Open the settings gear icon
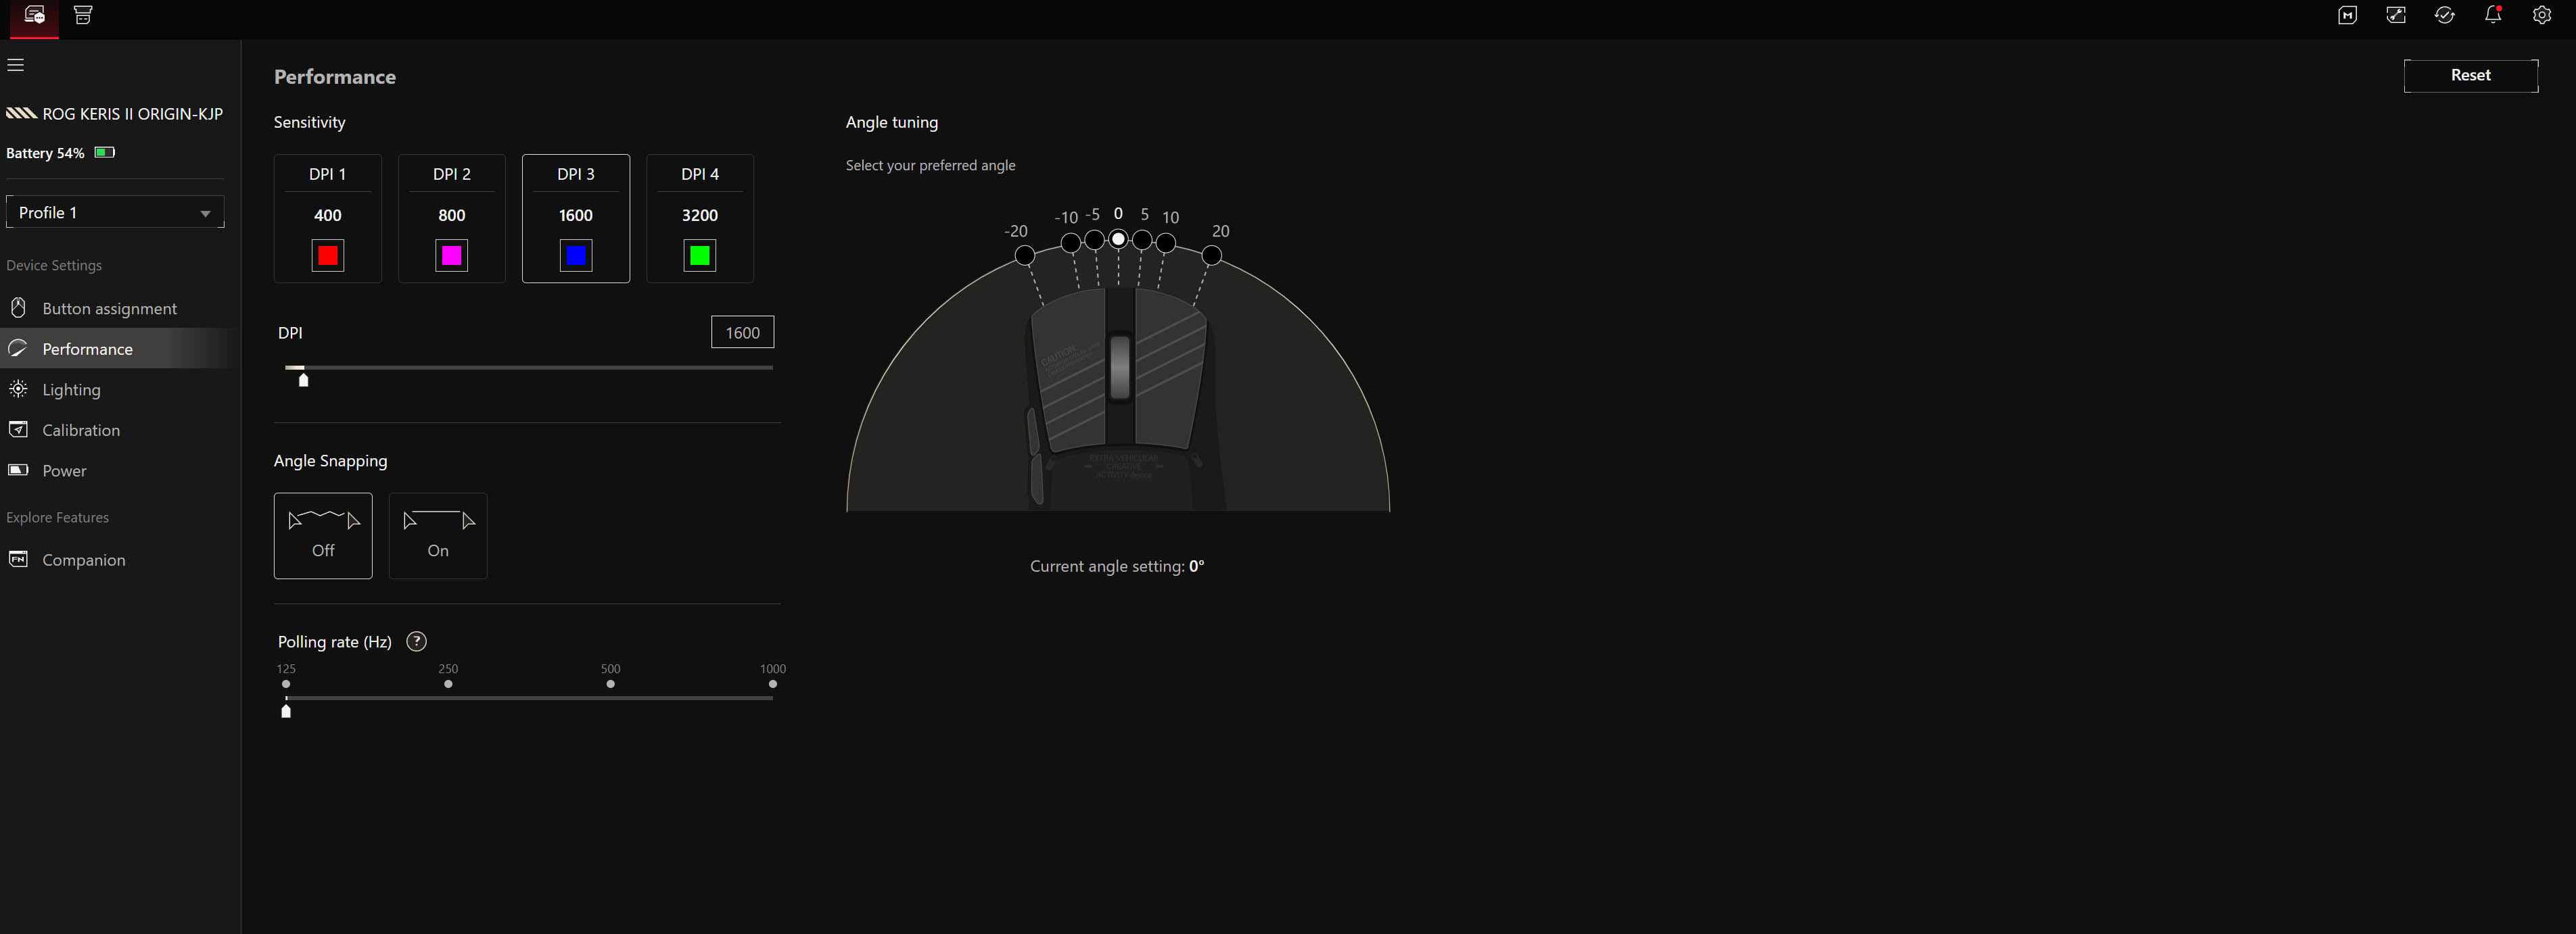This screenshot has height=934, width=2576. coord(2541,15)
